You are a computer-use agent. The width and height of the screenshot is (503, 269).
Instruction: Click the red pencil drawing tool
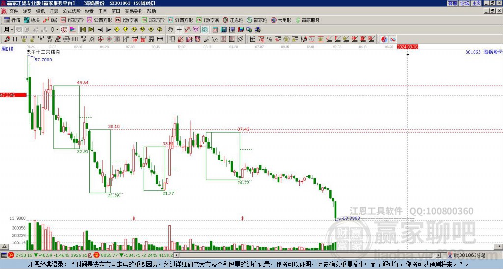(7, 39)
